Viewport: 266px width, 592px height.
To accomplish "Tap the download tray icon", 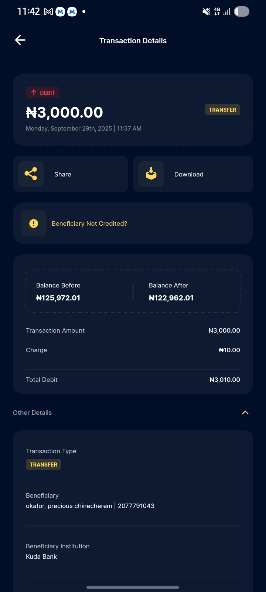I will click(x=151, y=174).
